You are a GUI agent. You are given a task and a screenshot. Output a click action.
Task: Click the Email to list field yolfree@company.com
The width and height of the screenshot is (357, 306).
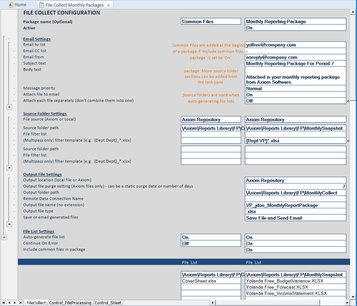coord(295,45)
